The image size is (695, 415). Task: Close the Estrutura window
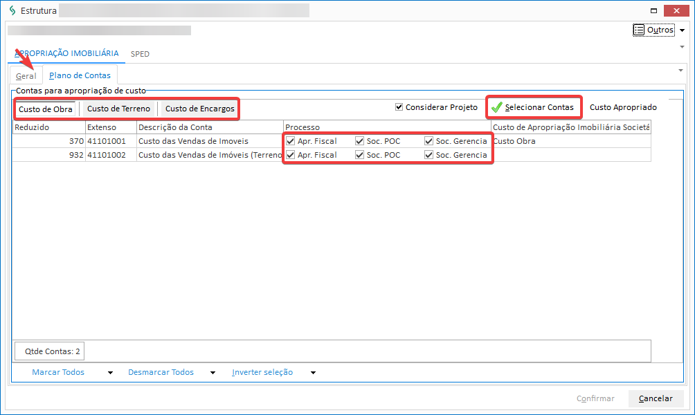coord(677,11)
